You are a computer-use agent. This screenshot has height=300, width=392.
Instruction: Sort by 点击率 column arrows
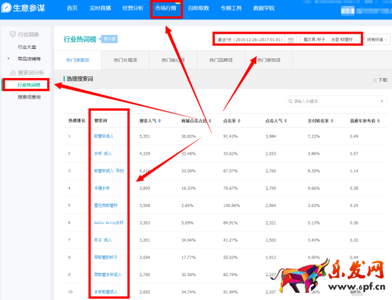coord(238,121)
